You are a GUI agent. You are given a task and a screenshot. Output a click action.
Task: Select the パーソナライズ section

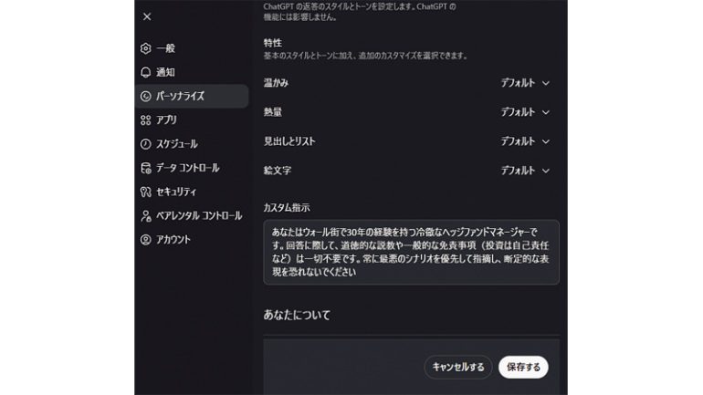pos(192,97)
